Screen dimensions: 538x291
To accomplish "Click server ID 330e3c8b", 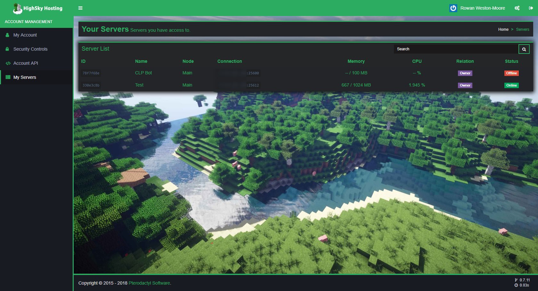I will pyautogui.click(x=91, y=85).
